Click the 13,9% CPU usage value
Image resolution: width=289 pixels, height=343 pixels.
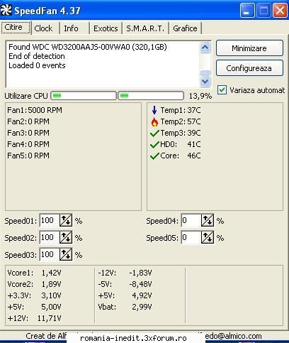coord(200,96)
